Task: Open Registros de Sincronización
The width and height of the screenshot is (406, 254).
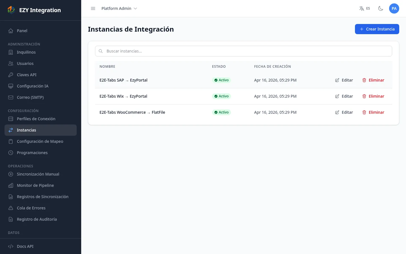Action: coord(41,197)
